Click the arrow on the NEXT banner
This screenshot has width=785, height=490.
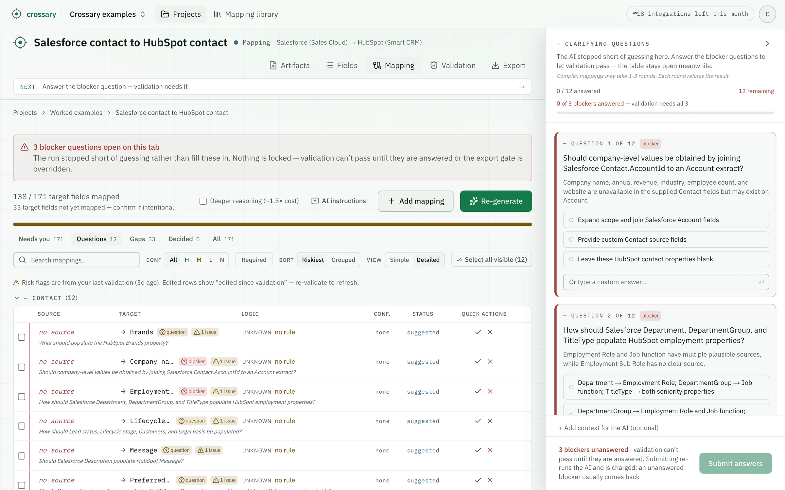(521, 87)
